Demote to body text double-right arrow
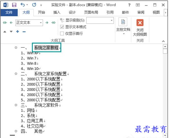The image size is (169, 138). click(x=53, y=23)
